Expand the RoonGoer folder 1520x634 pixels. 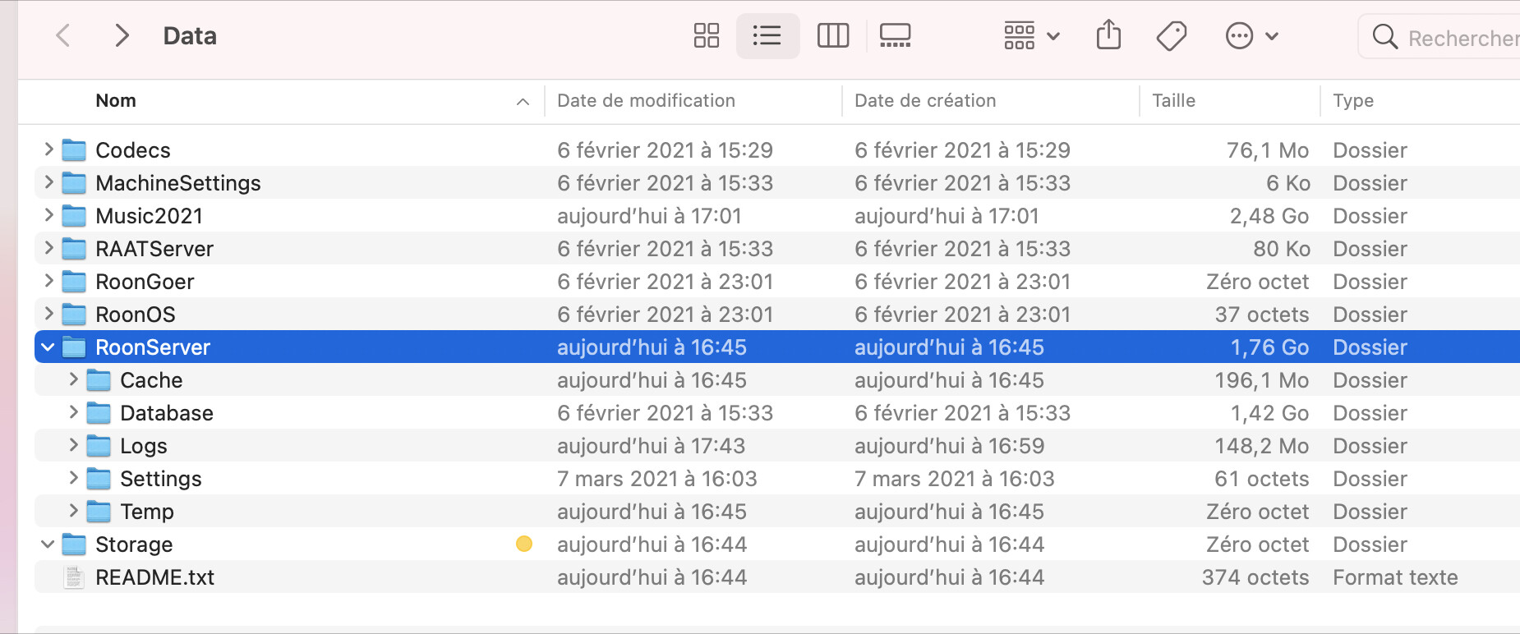[48, 280]
